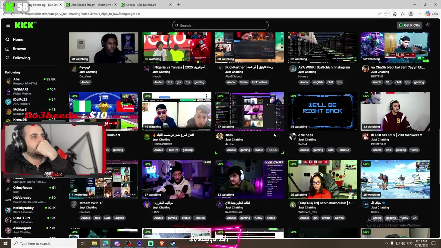Image resolution: width=441 pixels, height=248 pixels.
Task: Open hstikkytokky in the Following list
Action: point(30,210)
